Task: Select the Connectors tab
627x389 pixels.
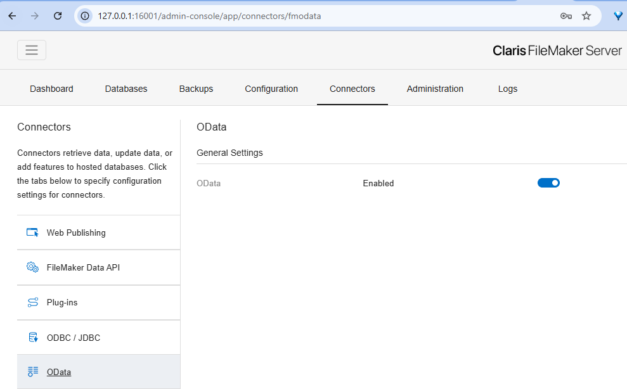Action: click(x=352, y=89)
